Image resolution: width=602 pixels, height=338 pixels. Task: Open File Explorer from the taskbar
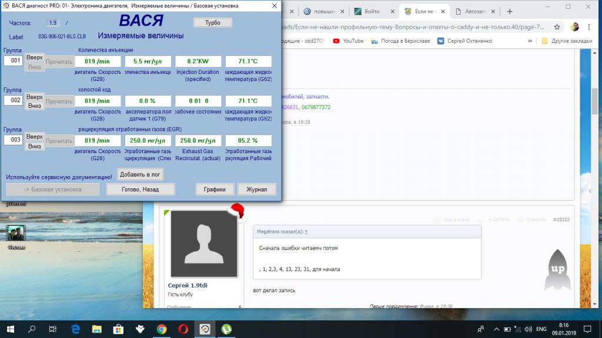pyautogui.click(x=97, y=329)
